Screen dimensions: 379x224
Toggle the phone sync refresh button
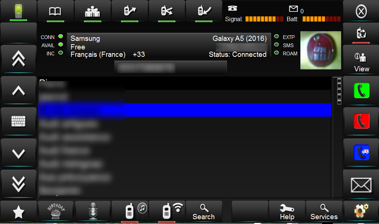pos(361,33)
